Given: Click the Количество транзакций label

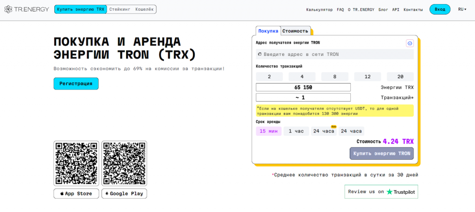Looking at the screenshot, I should click(x=279, y=66).
